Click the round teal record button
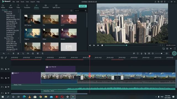Viewport: 177px width, 99px height. point(174,54)
